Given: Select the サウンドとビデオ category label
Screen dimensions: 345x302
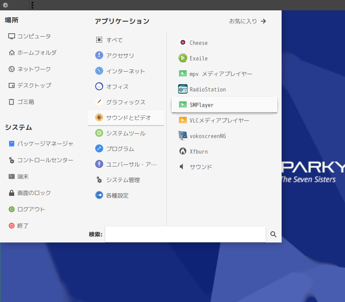Looking at the screenshot, I should click(129, 118).
